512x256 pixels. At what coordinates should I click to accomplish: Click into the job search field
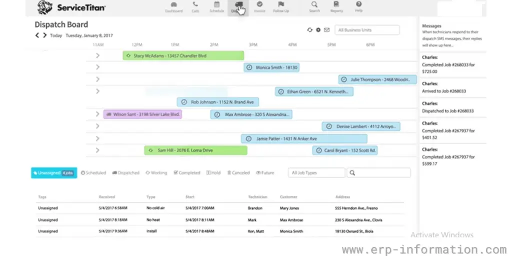379,172
